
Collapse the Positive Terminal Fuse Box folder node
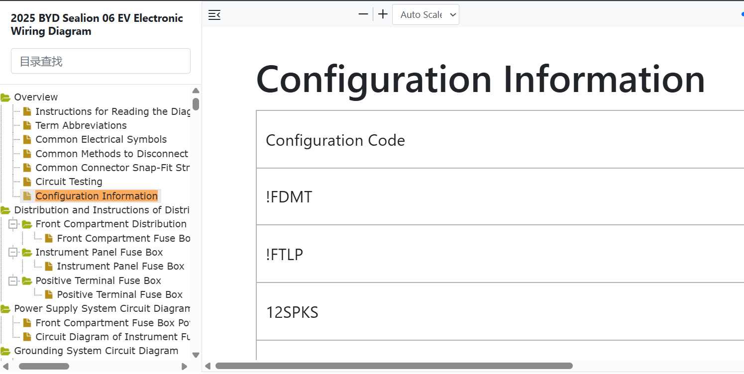(13, 281)
